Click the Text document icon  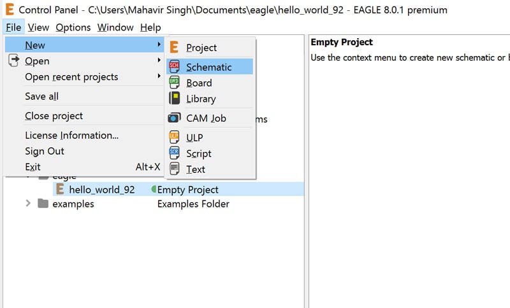pos(174,169)
